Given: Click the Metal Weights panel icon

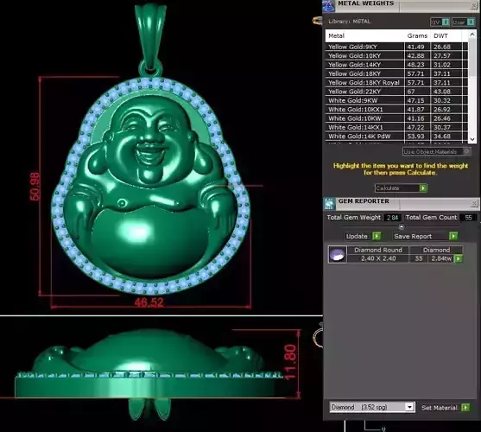Looking at the screenshot, I should coord(329,6).
